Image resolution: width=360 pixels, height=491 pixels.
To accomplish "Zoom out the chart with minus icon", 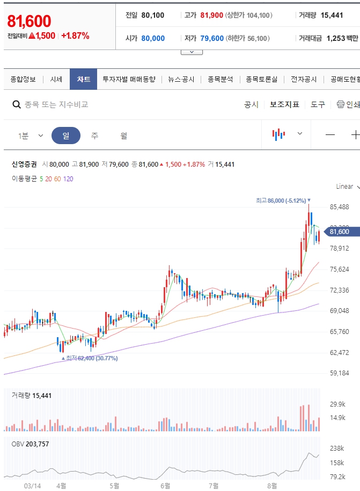I will (330, 134).
